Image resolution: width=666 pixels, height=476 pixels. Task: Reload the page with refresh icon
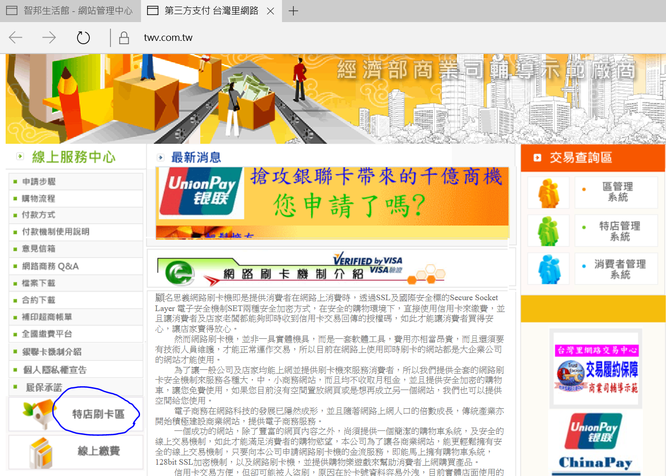click(x=83, y=38)
